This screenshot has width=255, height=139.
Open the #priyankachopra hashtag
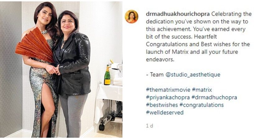click(x=168, y=97)
